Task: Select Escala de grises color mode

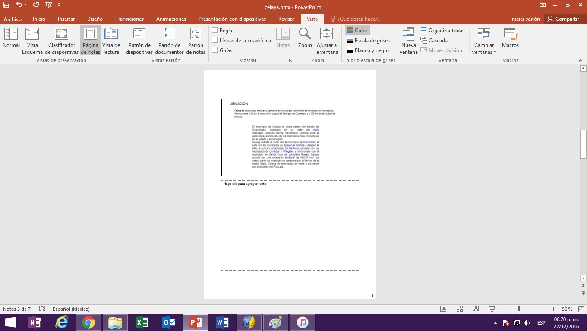Action: (368, 41)
